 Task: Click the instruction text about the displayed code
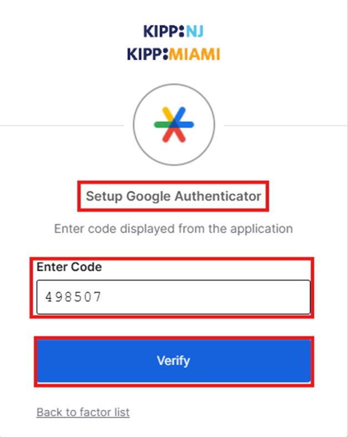pyautogui.click(x=173, y=229)
